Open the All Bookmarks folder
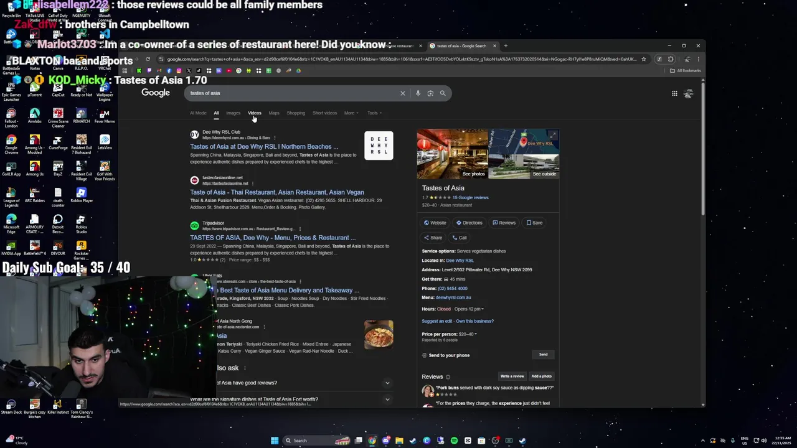This screenshot has height=448, width=797. [x=685, y=70]
